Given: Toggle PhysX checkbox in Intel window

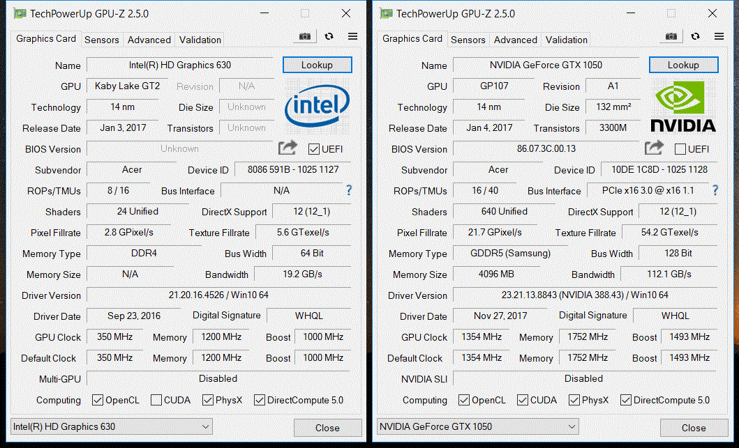Looking at the screenshot, I should 208,400.
